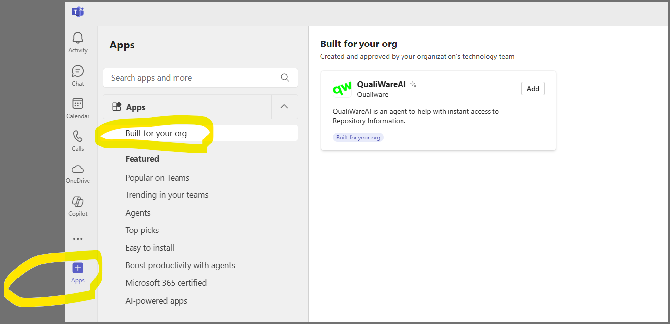Open the Chat icon in sidebar
Viewport: 670px width, 324px height.
coord(78,71)
